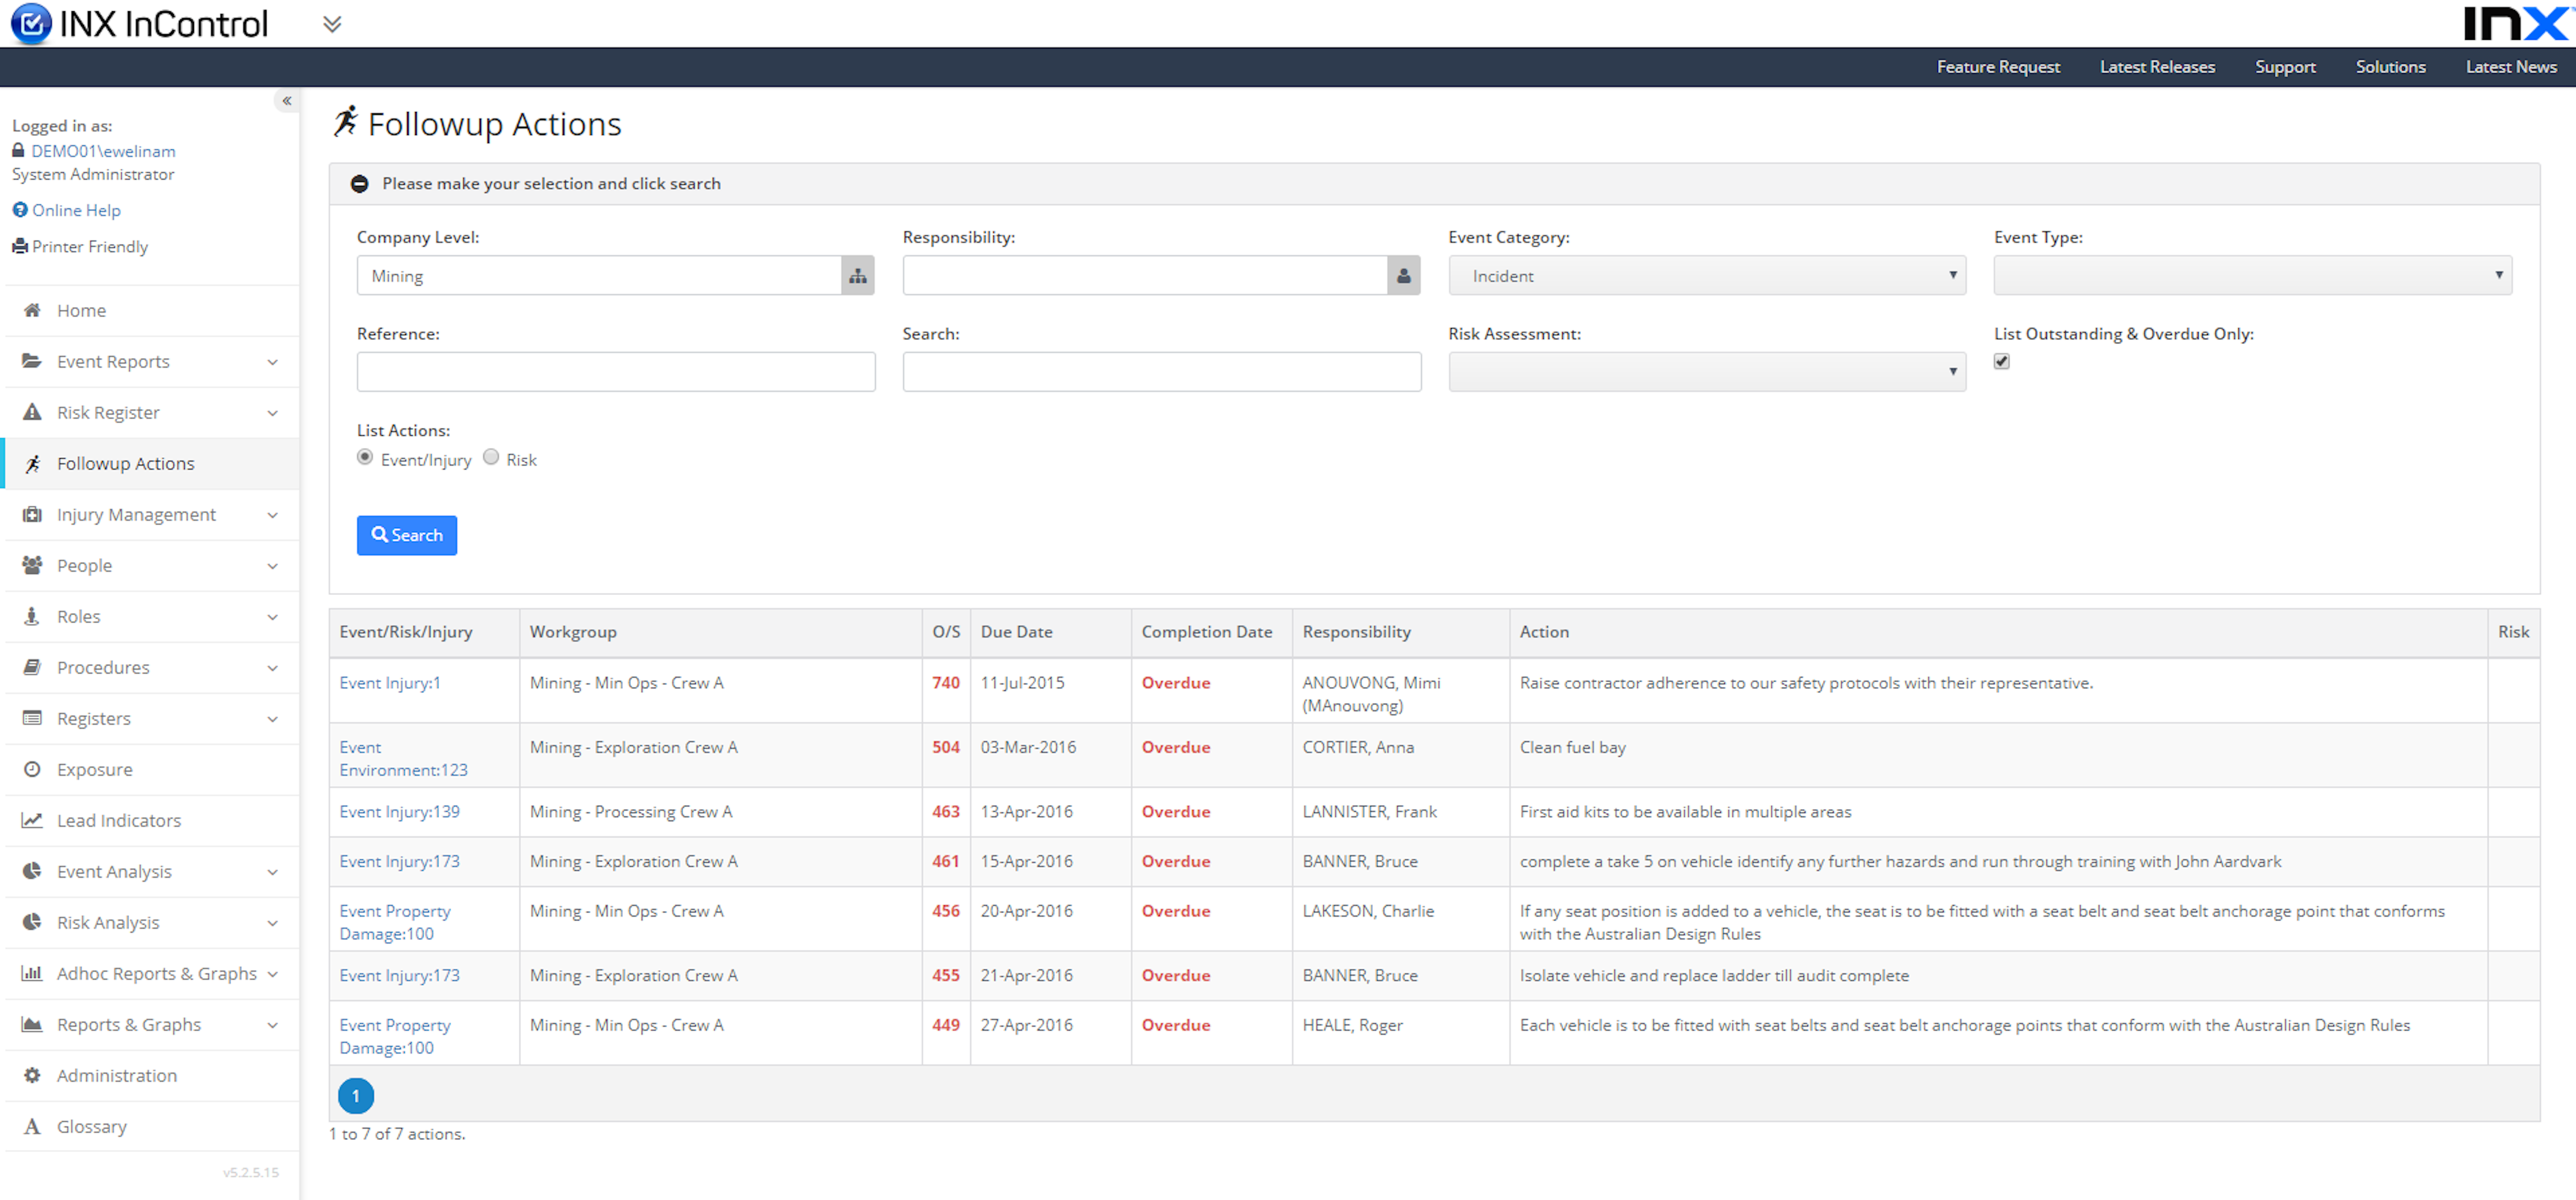Open the company hierarchy picker for Company Level
2576x1200 pixels.
pyautogui.click(x=857, y=274)
